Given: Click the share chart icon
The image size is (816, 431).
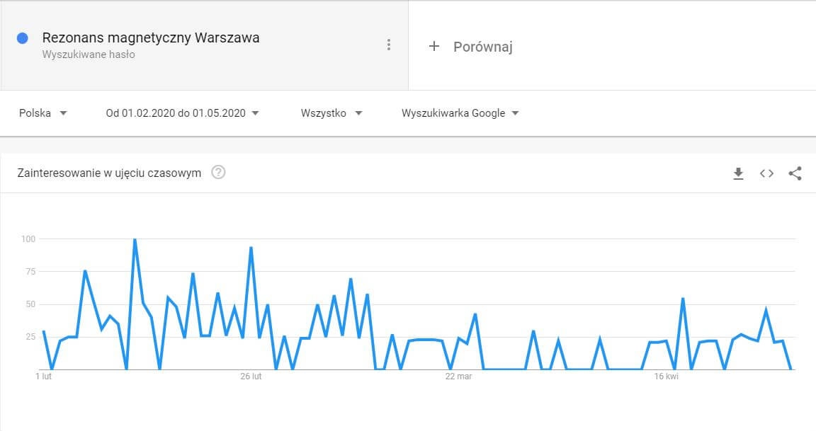Looking at the screenshot, I should [x=794, y=173].
